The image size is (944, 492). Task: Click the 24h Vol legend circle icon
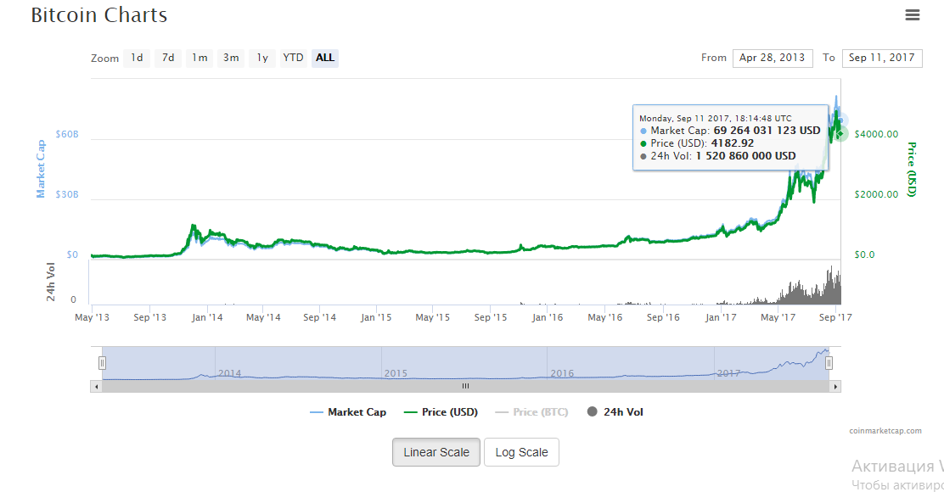[592, 412]
